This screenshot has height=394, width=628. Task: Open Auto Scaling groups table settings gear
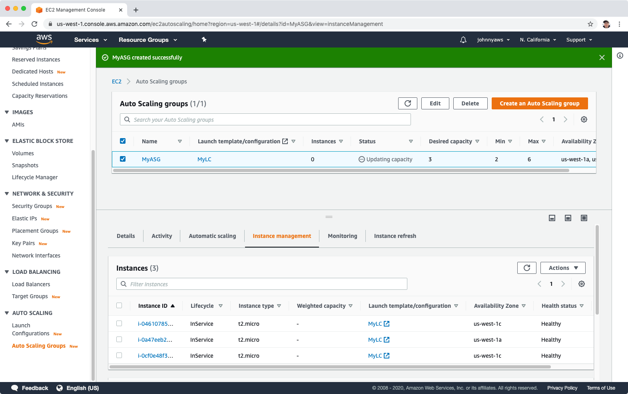click(x=584, y=119)
